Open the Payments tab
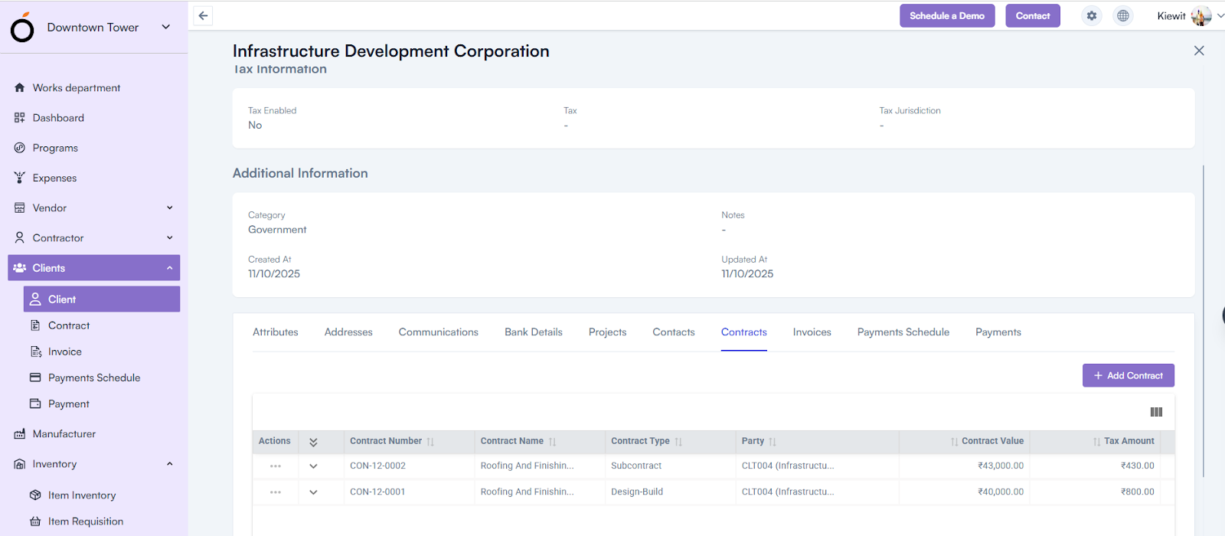The height and width of the screenshot is (536, 1225). 998,332
